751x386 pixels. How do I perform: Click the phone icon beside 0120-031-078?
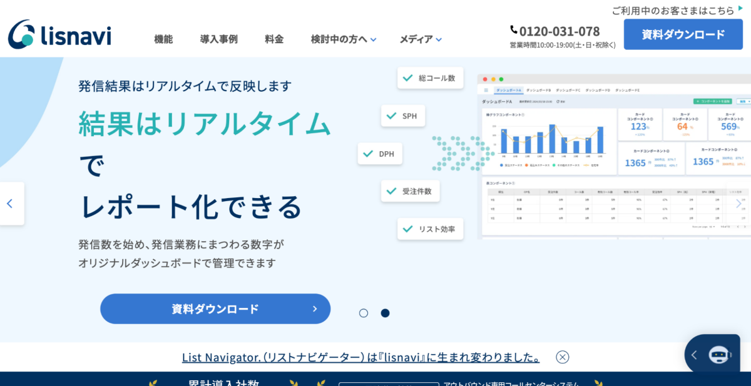coord(514,30)
